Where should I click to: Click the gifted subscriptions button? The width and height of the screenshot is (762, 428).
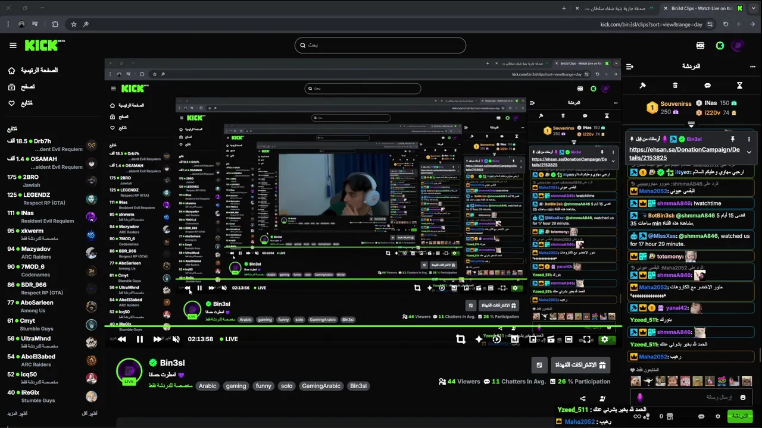[580, 365]
